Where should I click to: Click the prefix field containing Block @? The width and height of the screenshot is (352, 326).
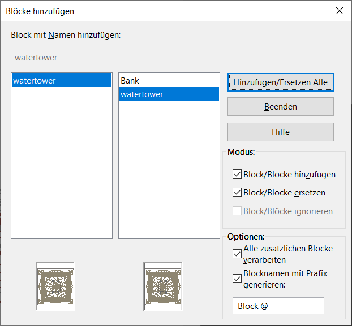tap(278, 306)
